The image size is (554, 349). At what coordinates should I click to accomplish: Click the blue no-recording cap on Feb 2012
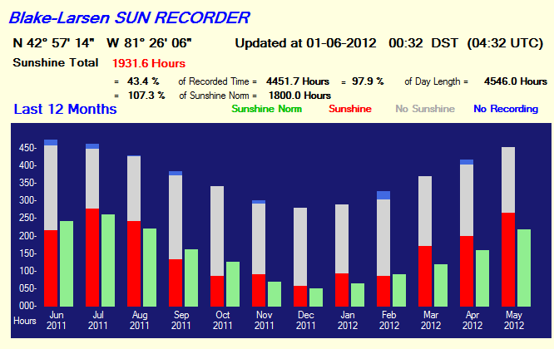tap(383, 195)
